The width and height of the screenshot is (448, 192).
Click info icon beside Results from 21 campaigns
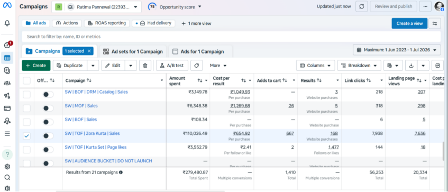[x=121, y=172]
